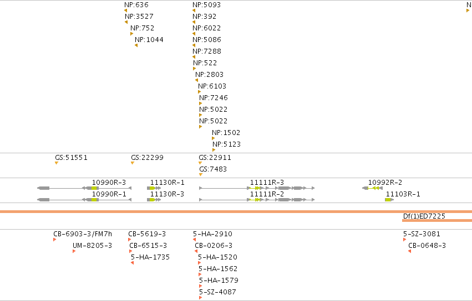Image resolution: width=472 pixels, height=301 pixels.
Task: Click the 5-HA-1562 label
Action: [218, 268]
